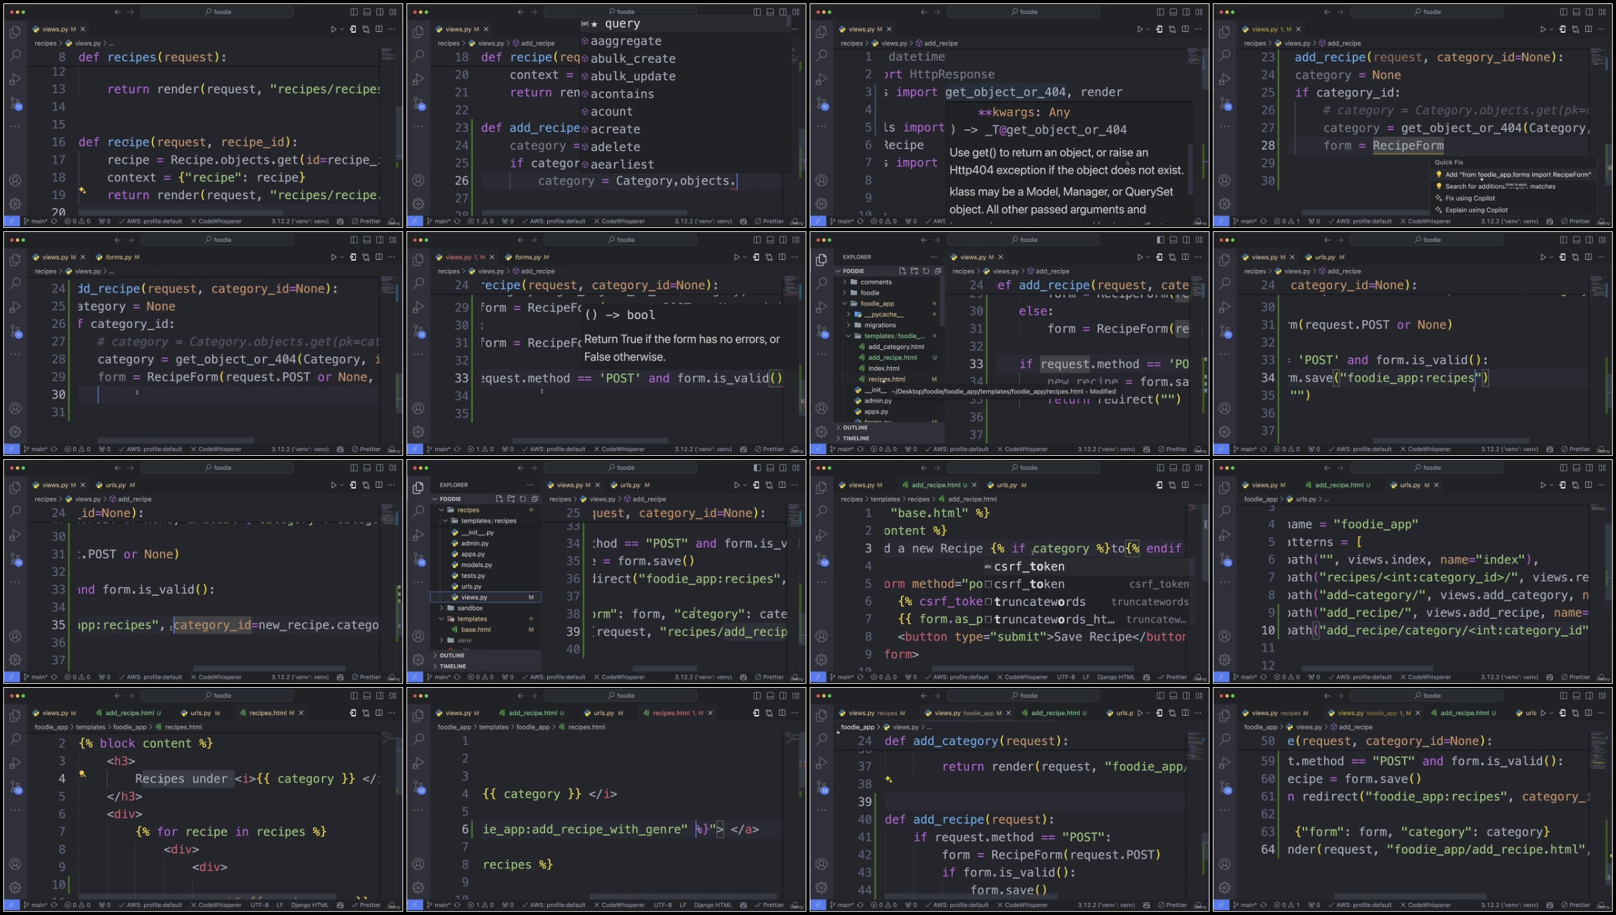Click New Folder icon in Explorer listing add_category.html
Image resolution: width=1616 pixels, height=915 pixels.
tap(914, 271)
